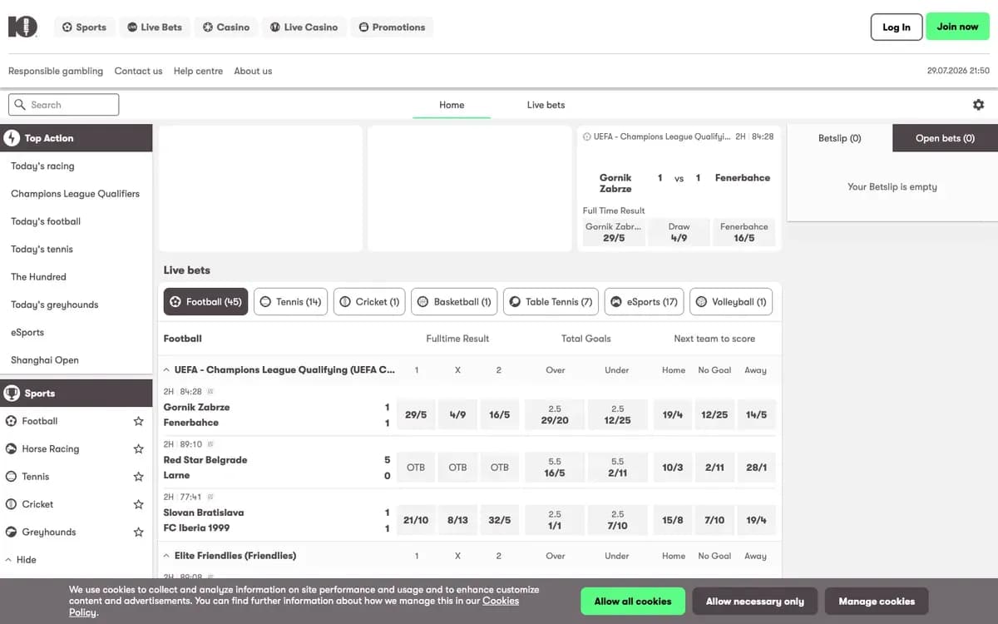Bet Away next goal at 28/1
Image resolution: width=998 pixels, height=624 pixels.
756,468
